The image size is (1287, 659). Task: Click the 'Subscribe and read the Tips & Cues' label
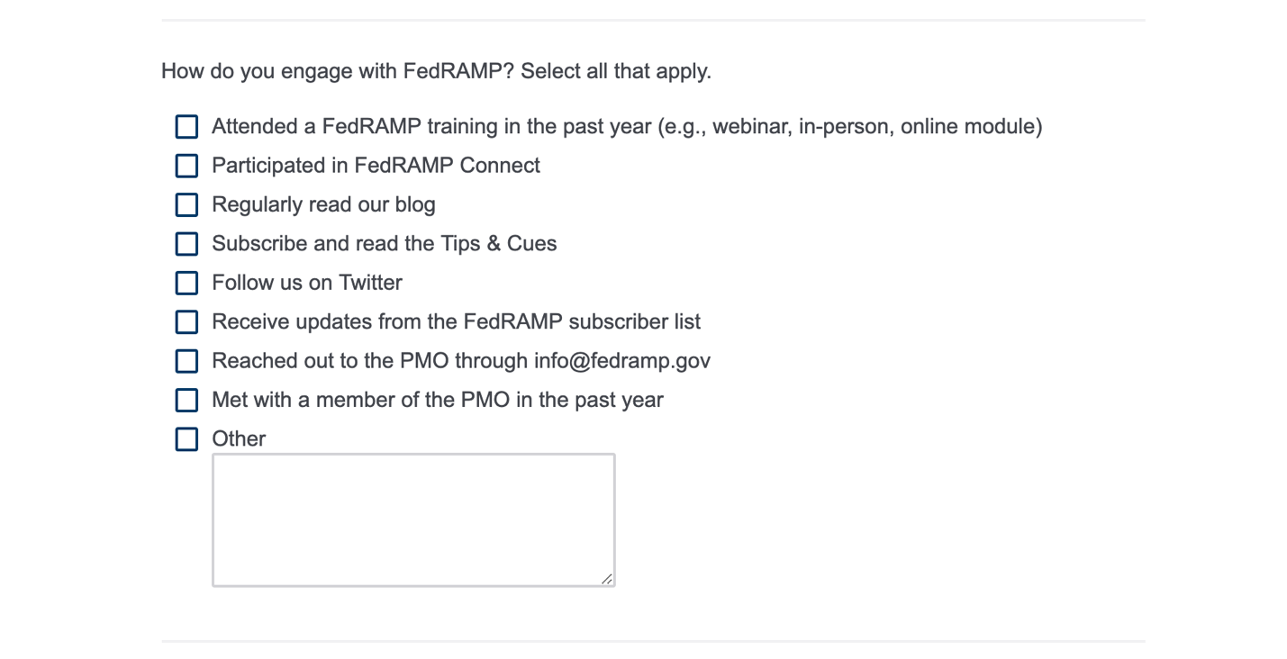click(384, 244)
